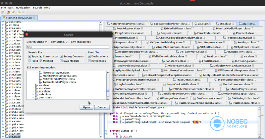Expand at.class node in file tree

[x=3, y=25]
